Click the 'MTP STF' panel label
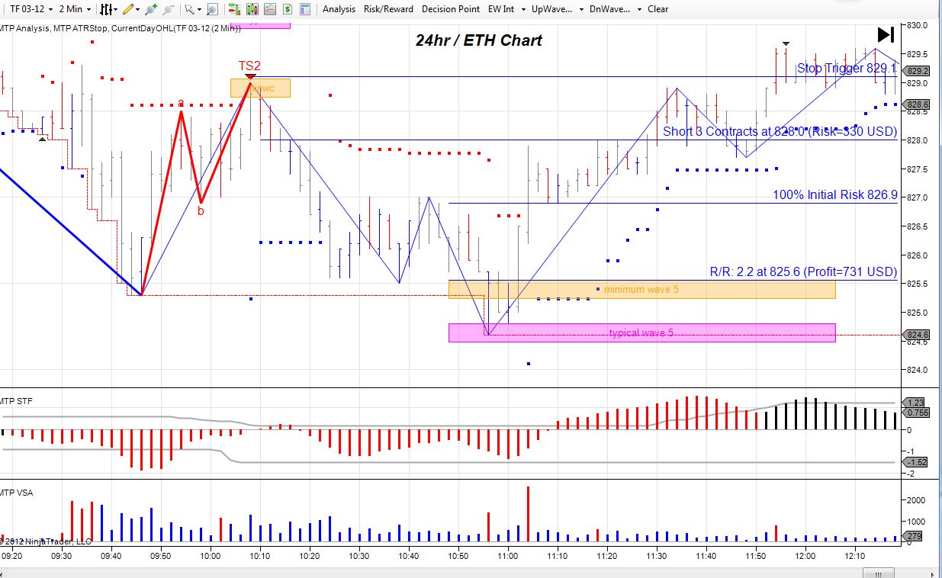 pyautogui.click(x=17, y=400)
